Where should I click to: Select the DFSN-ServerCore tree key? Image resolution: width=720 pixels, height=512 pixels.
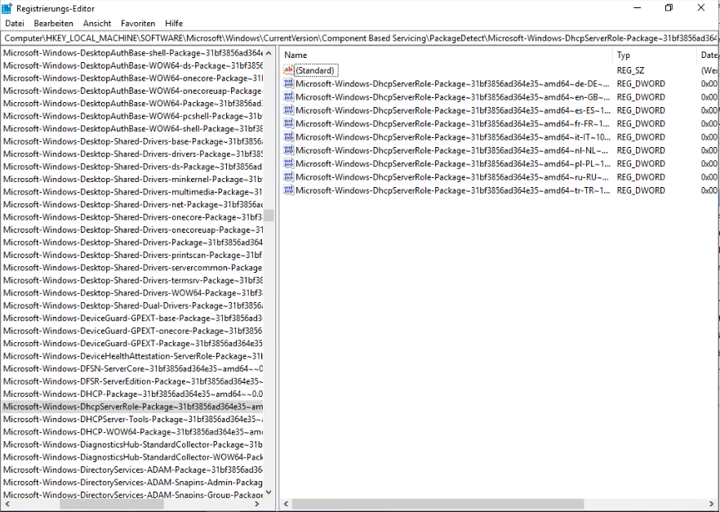pos(132,368)
